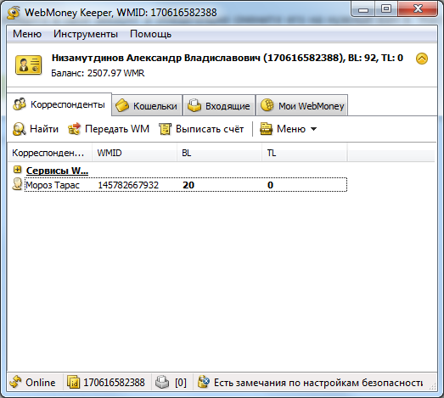Screen dimensions: 444x398
Task: Open the Помощь menu
Action: (x=150, y=34)
